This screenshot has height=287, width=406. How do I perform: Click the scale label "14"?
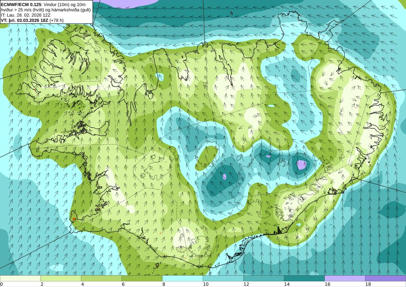coord(287,285)
